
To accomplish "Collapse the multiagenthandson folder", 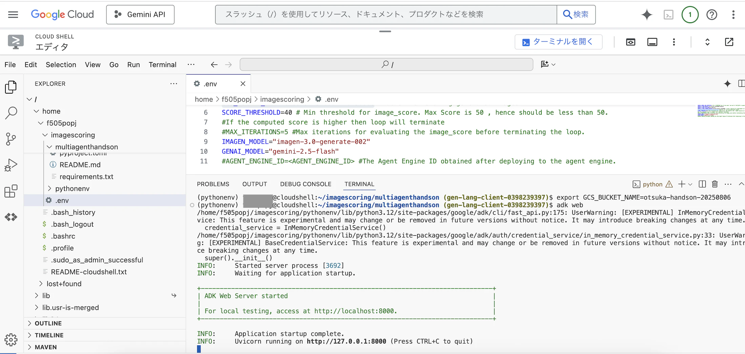I will click(49, 147).
